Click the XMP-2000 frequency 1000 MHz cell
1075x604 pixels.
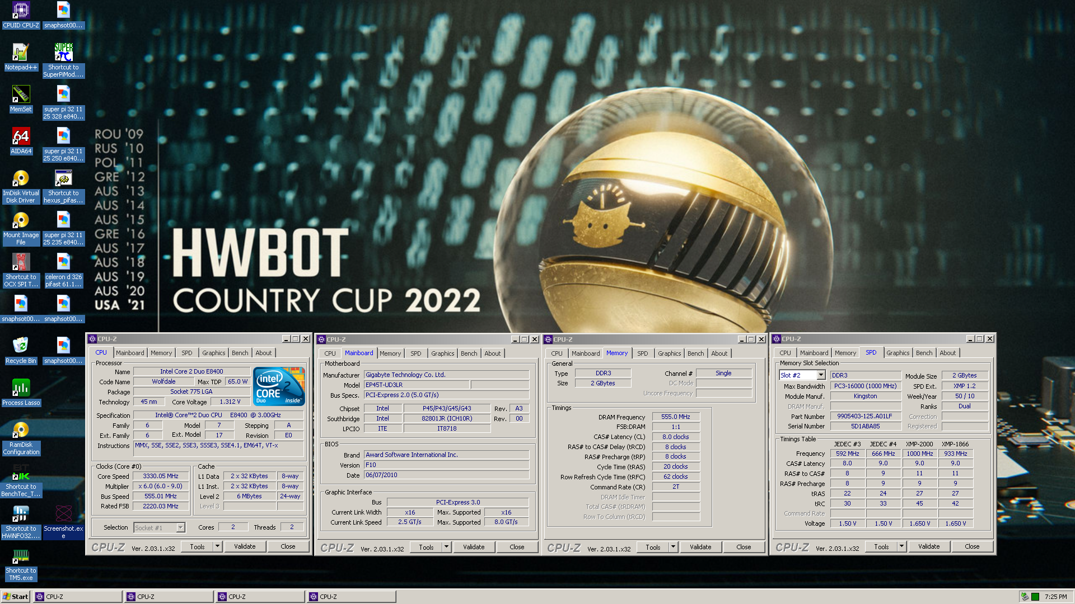(920, 454)
